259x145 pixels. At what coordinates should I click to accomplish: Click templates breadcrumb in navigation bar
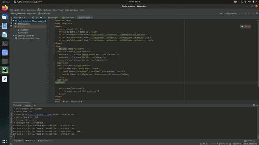click(x=32, y=14)
